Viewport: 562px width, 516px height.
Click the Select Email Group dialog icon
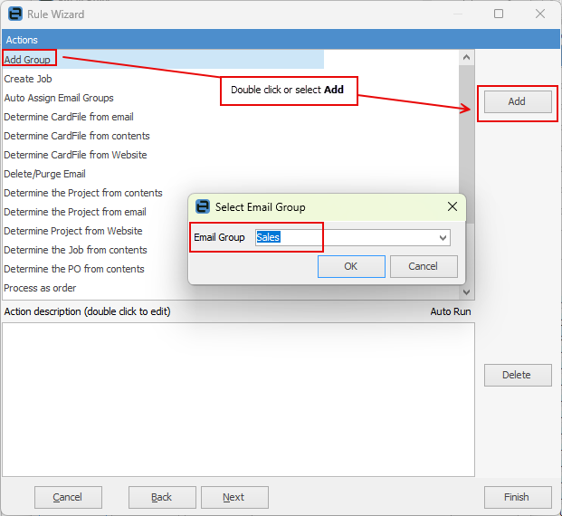point(203,207)
